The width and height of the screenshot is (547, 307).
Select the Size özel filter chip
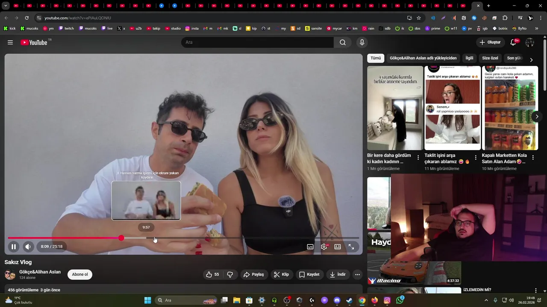pos(490,58)
